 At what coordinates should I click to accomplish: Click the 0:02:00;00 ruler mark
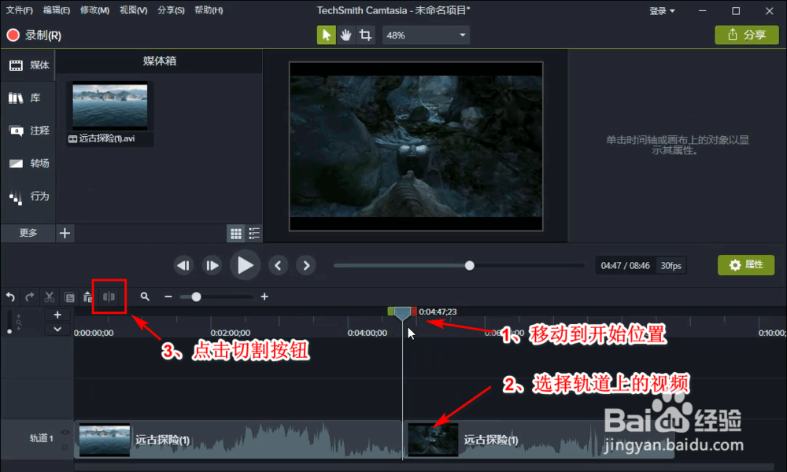[x=231, y=333]
